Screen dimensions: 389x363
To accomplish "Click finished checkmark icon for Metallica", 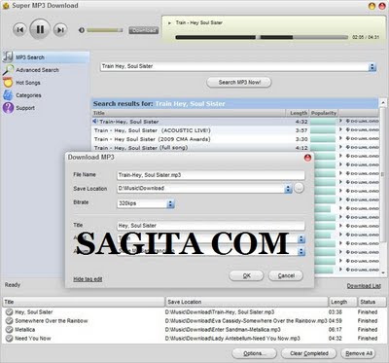I will coord(9,330).
